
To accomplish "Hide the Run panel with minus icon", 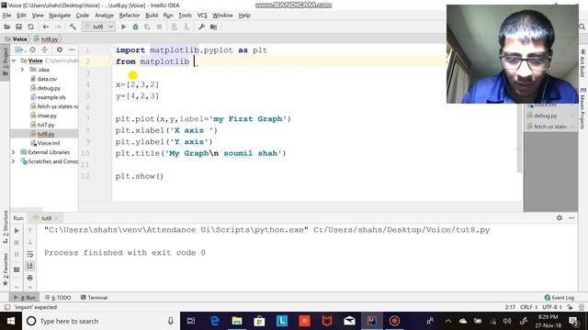I will [571, 218].
